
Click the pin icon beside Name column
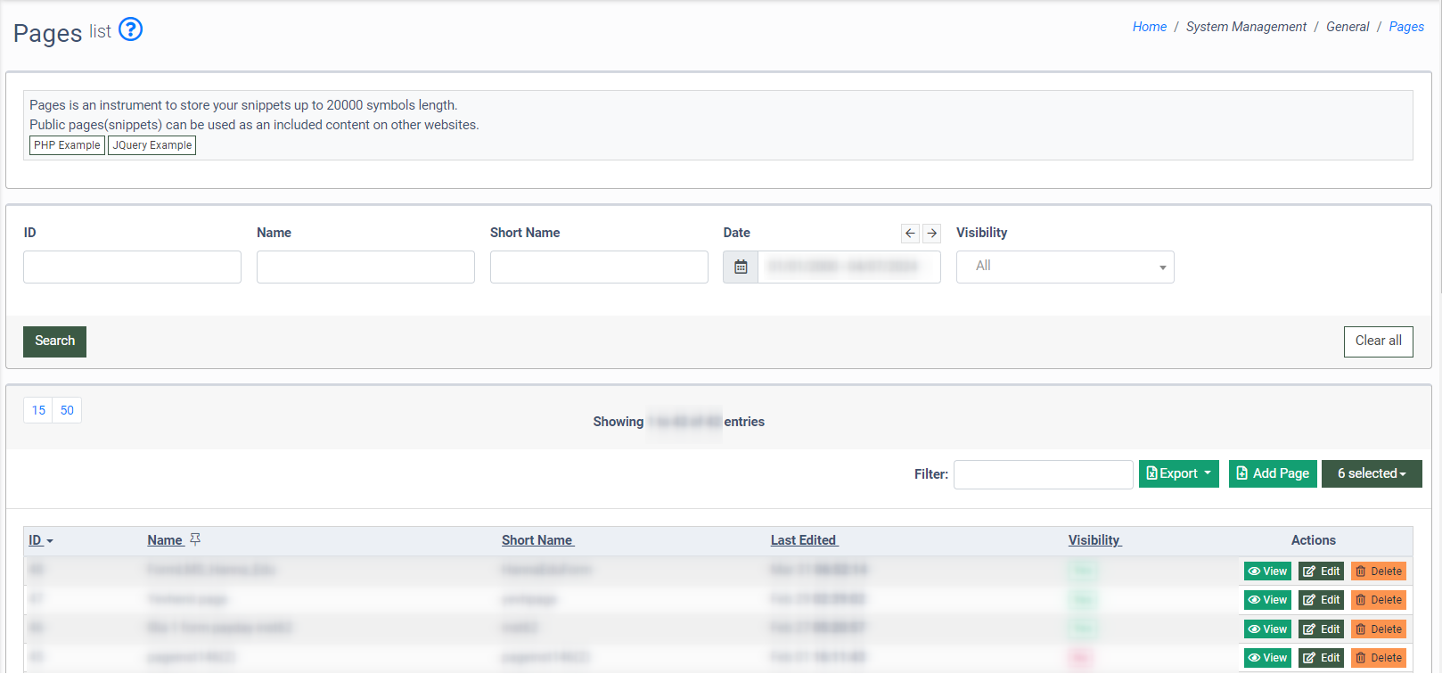(x=195, y=539)
